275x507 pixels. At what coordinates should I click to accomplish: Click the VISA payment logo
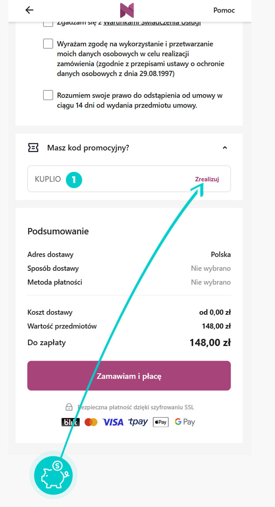pyautogui.click(x=113, y=422)
